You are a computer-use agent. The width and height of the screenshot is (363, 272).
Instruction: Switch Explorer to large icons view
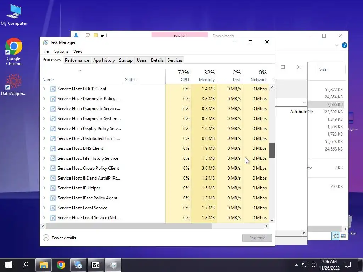click(x=343, y=236)
